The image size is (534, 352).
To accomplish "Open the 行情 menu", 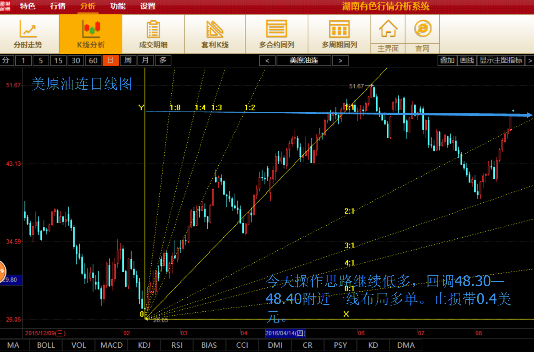I will click(58, 6).
